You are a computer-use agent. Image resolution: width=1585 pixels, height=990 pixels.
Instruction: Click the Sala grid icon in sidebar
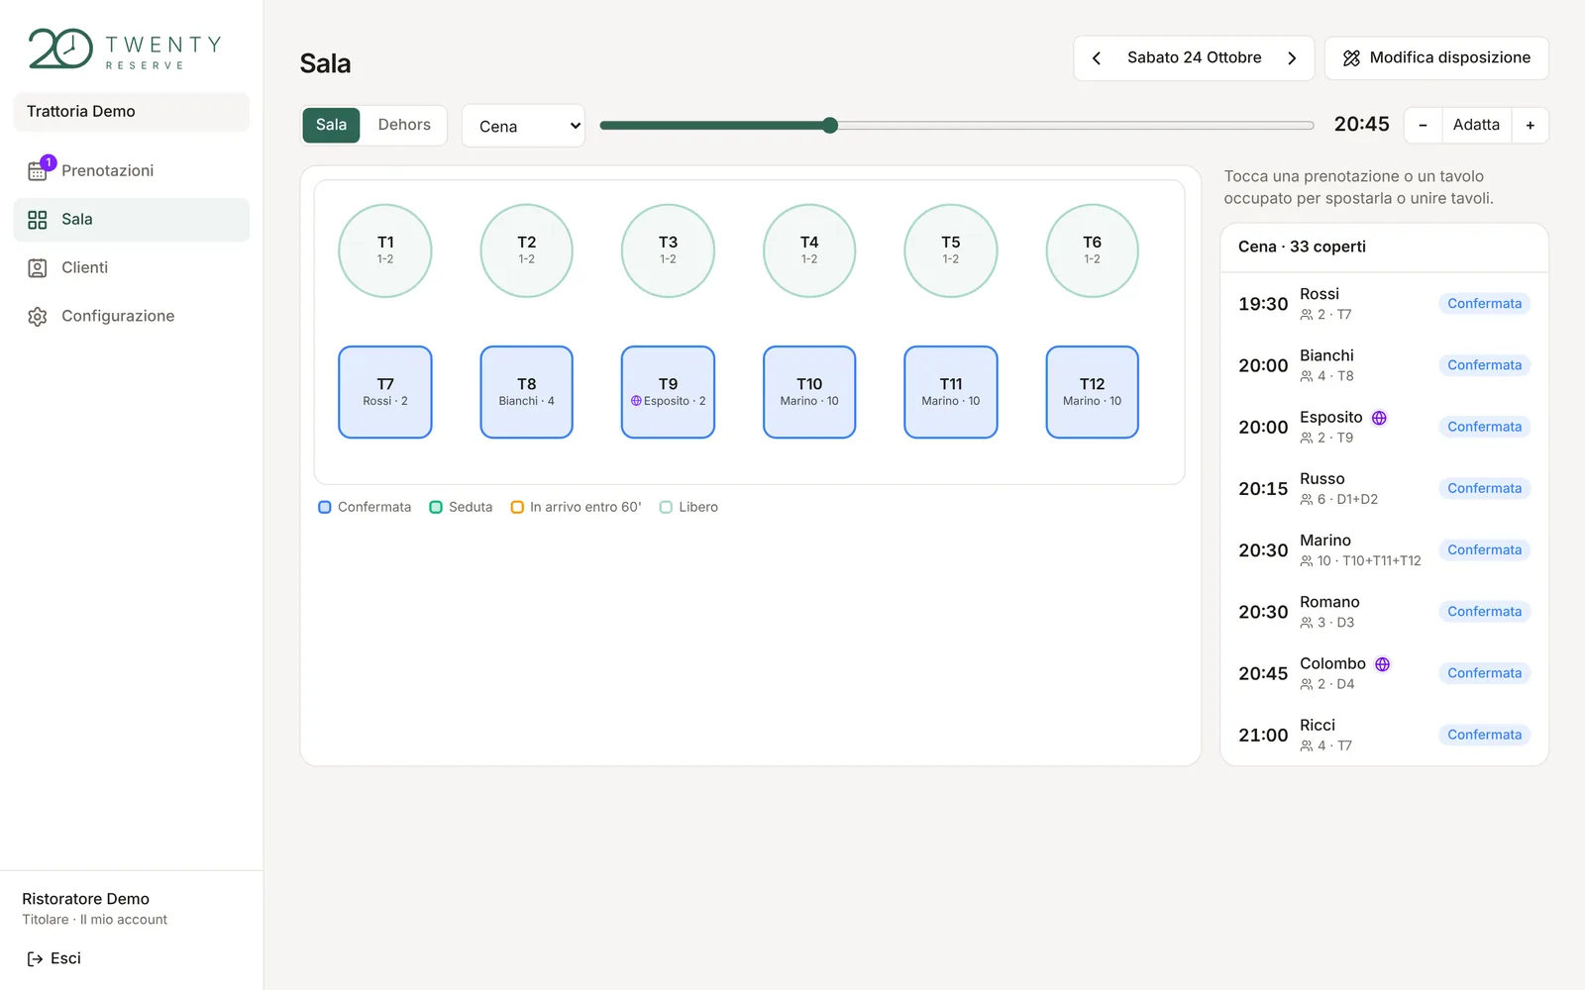pos(38,220)
